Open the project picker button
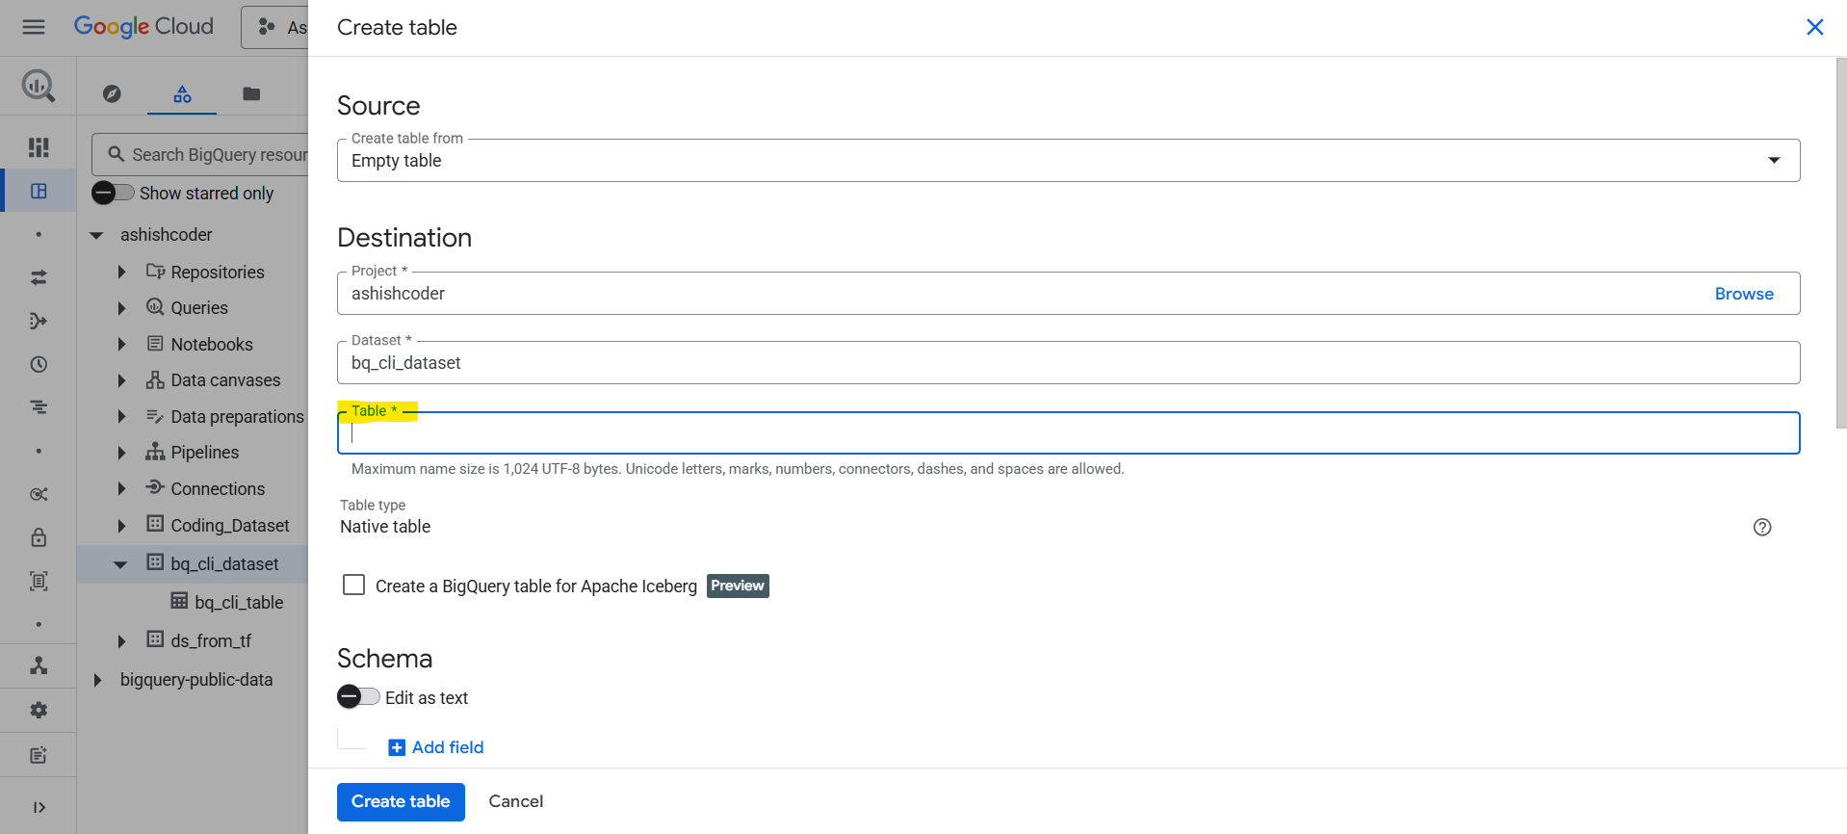 pyautogui.click(x=275, y=27)
